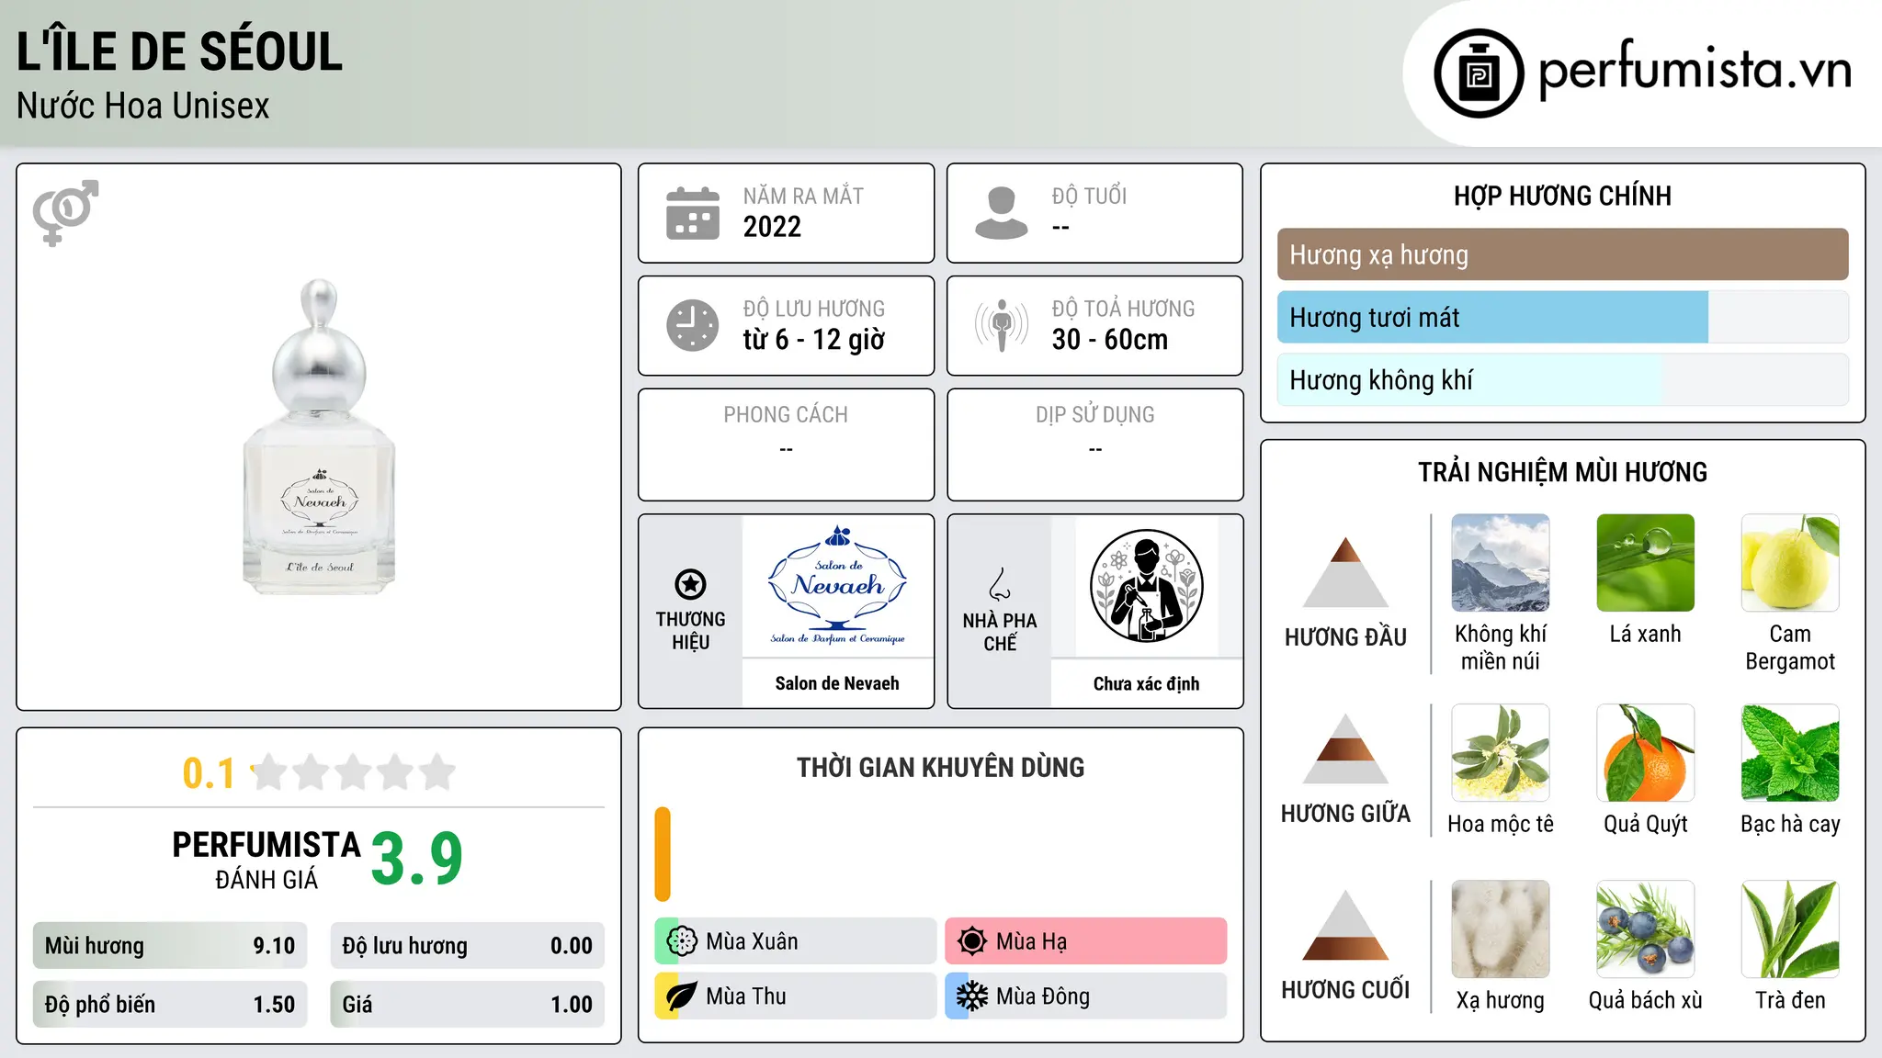This screenshot has height=1058, width=1882.
Task: Click the sun icon for Mùa Hạ
Action: click(x=972, y=941)
